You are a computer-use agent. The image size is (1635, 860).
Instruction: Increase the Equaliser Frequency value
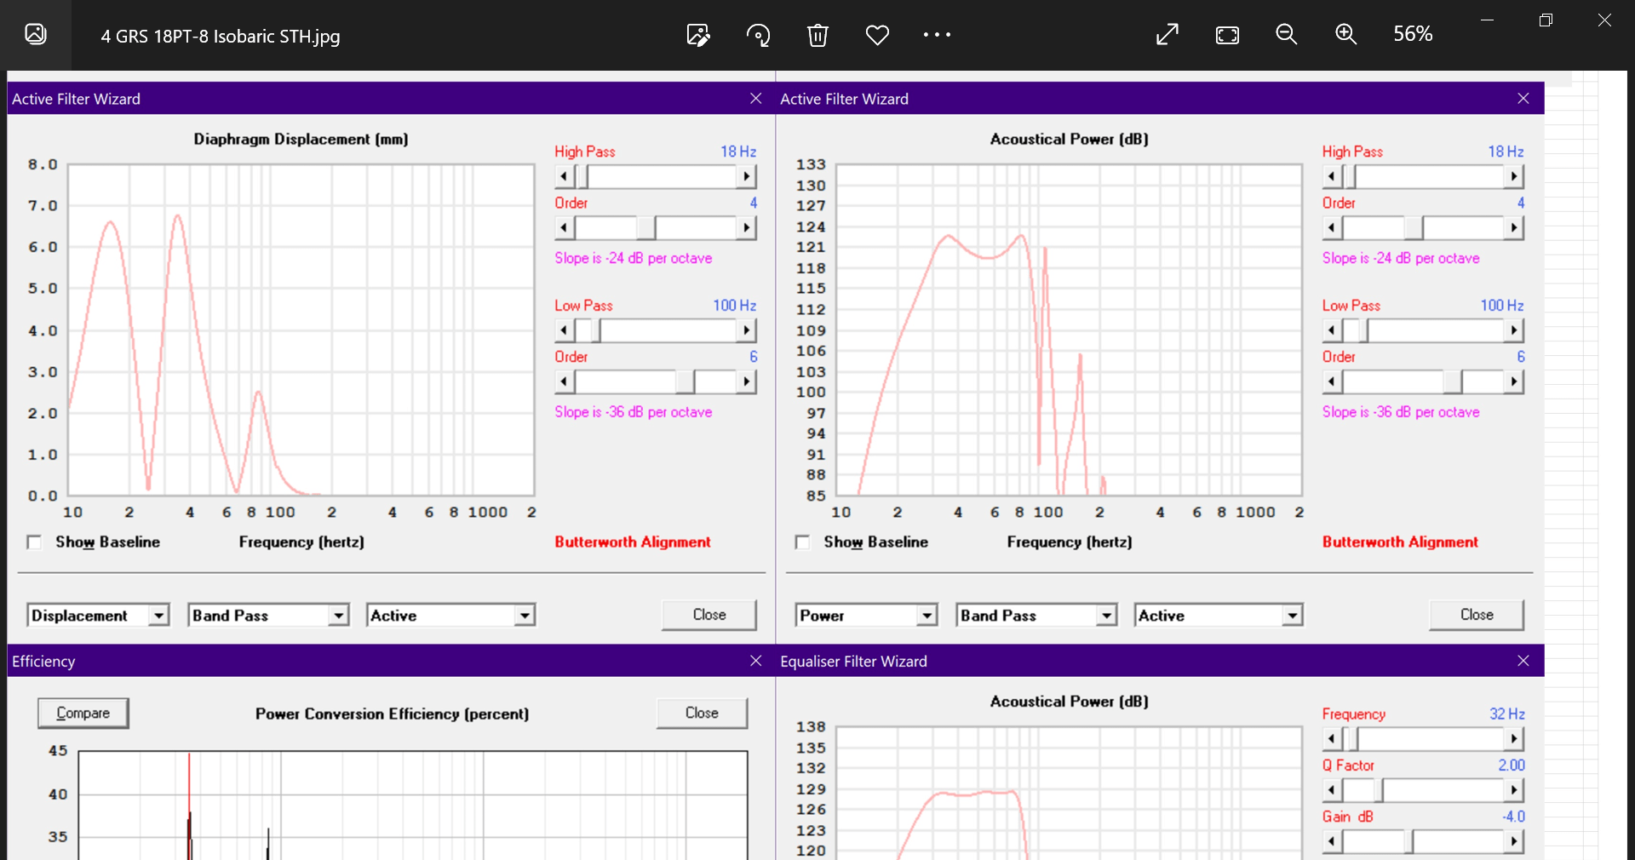[1514, 739]
